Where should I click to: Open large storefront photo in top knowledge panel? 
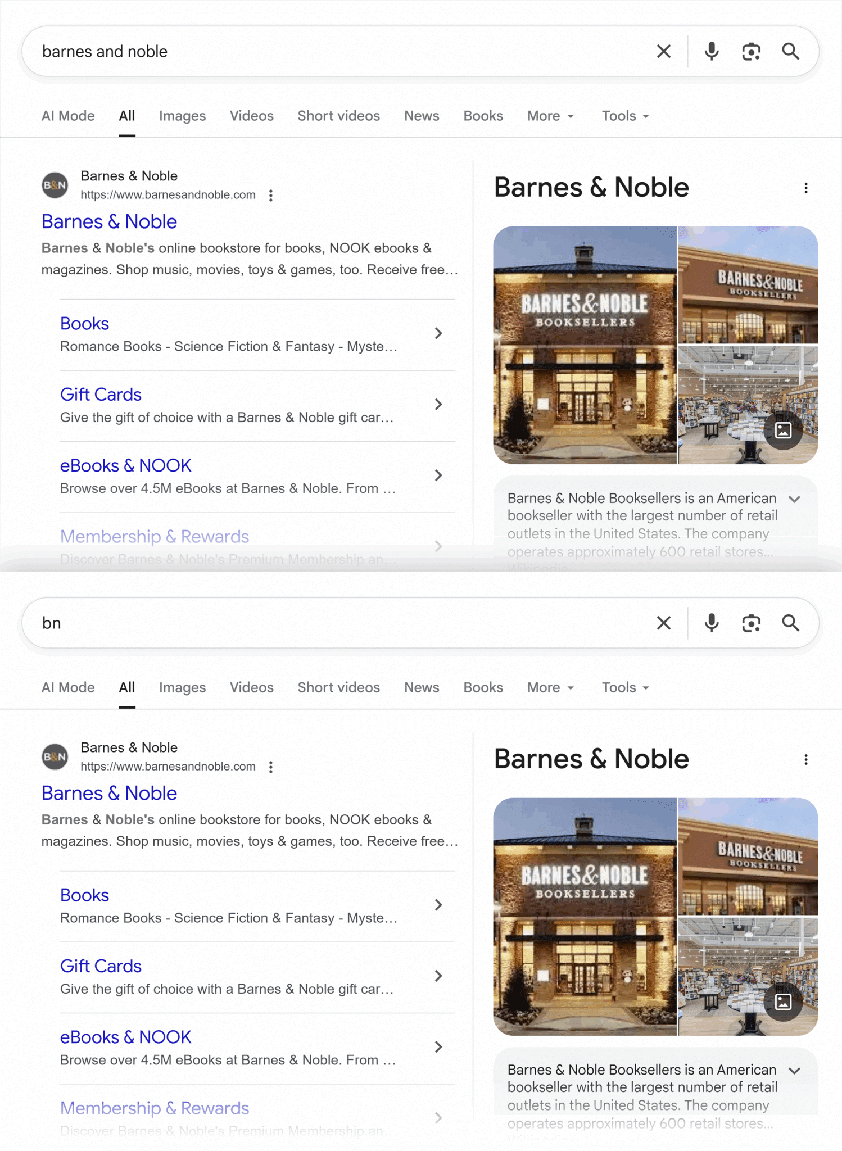tap(585, 346)
